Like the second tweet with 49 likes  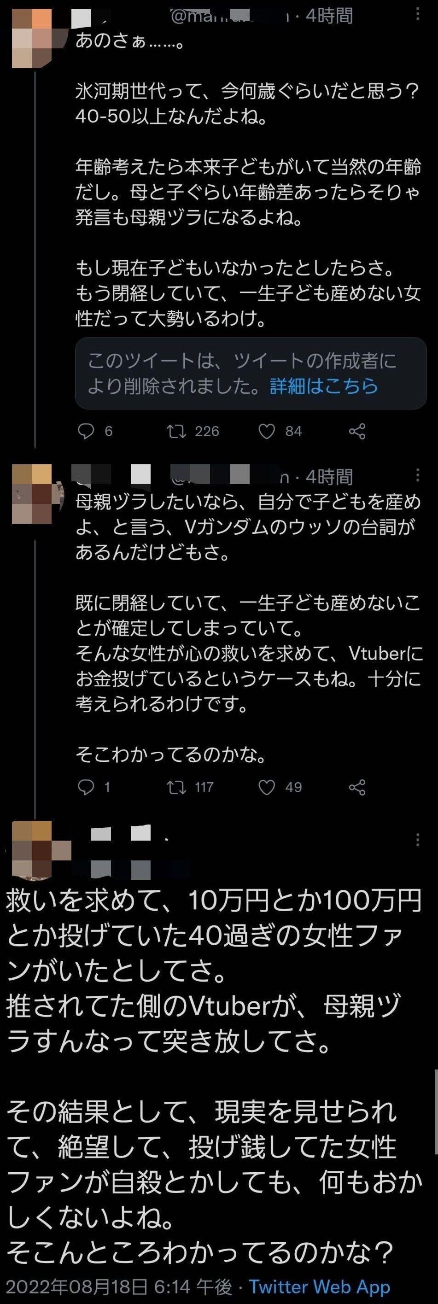267,787
